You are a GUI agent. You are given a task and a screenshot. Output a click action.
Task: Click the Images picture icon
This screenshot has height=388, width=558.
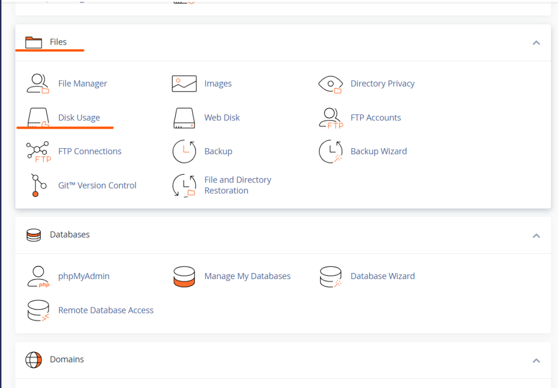coord(184,84)
